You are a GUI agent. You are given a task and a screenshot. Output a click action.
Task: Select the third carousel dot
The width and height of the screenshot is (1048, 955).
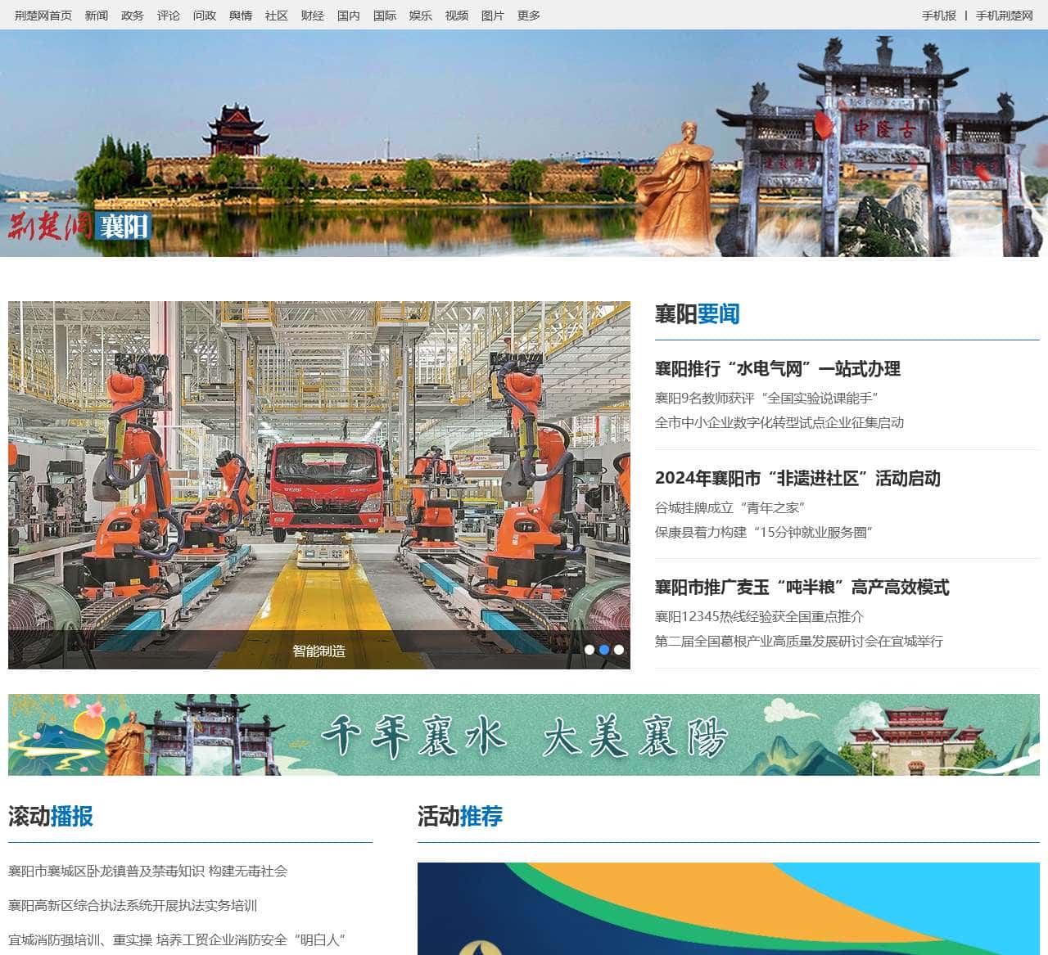click(618, 649)
